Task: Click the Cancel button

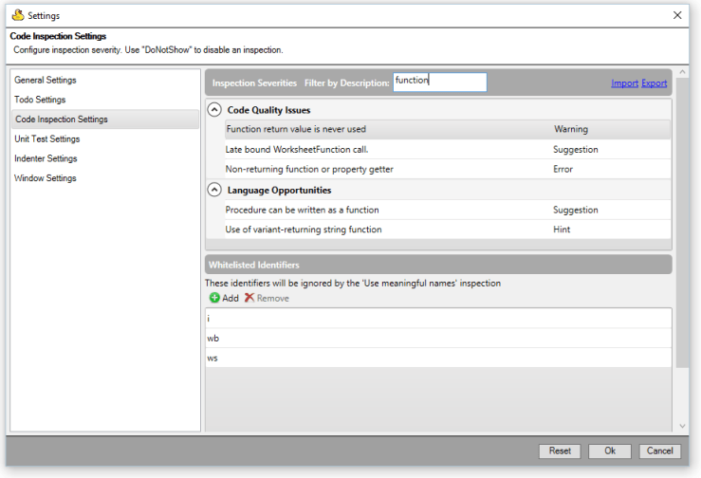Action: coord(660,450)
